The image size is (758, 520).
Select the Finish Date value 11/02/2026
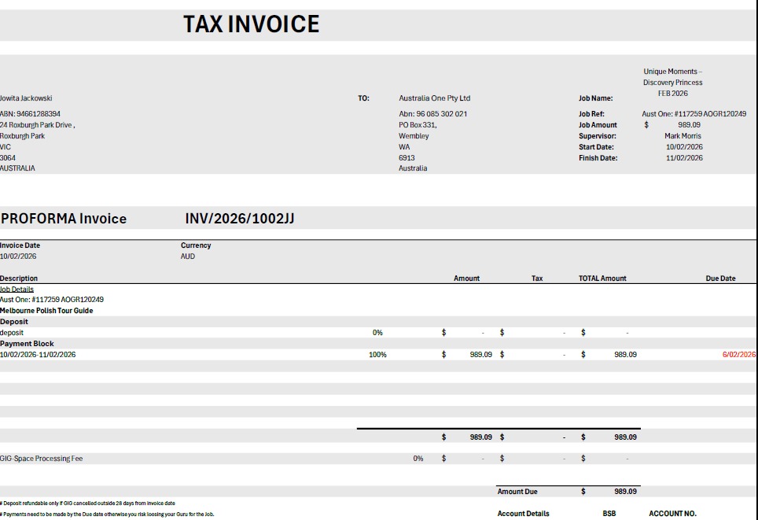(x=684, y=157)
